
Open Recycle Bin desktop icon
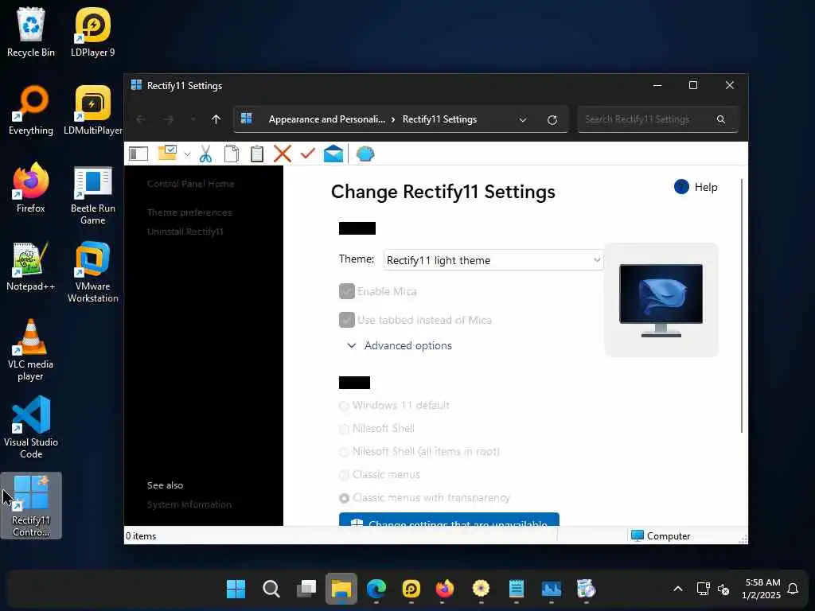[31, 32]
